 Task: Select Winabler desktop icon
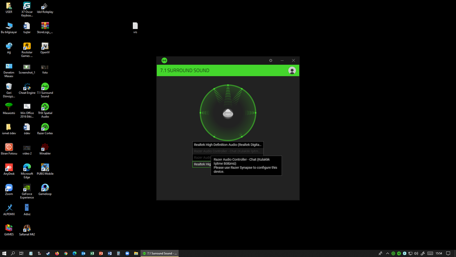click(x=45, y=150)
